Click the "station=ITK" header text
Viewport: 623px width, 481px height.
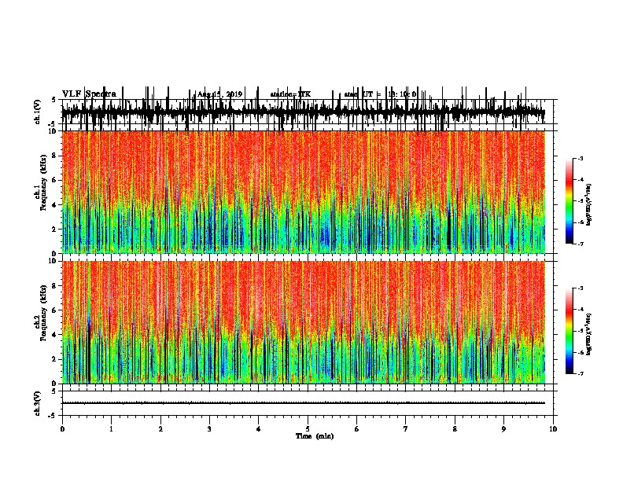click(x=290, y=94)
